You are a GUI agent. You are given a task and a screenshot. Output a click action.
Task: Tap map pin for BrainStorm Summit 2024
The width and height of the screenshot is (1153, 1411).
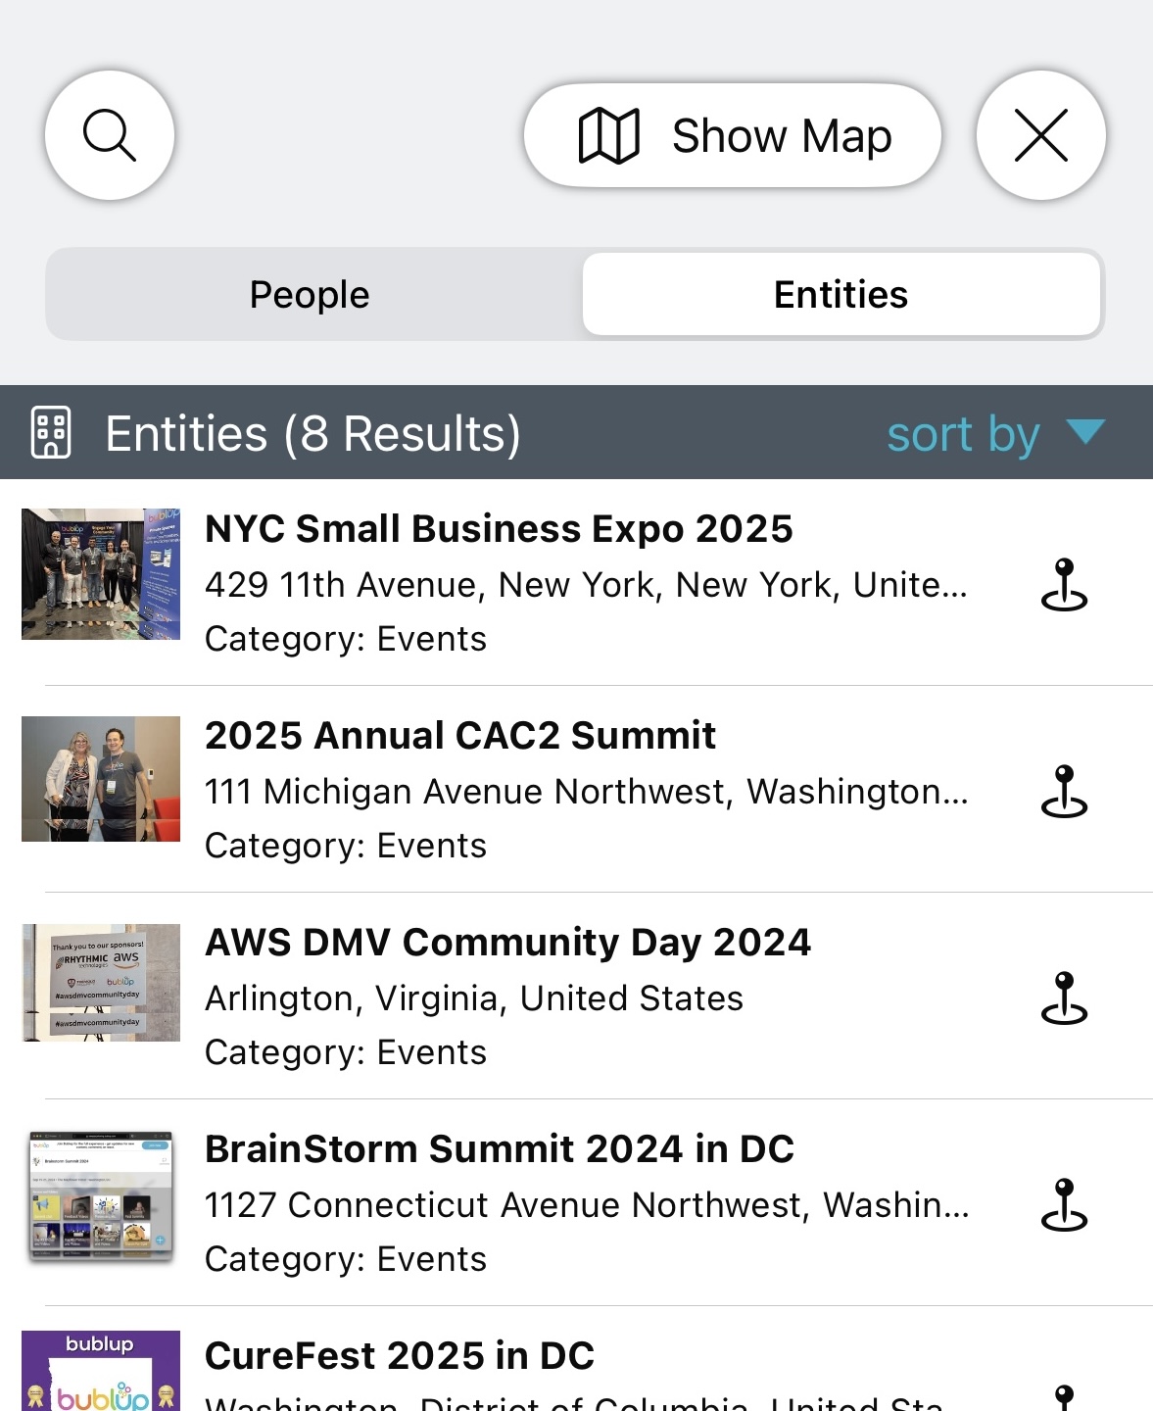pos(1064,1205)
